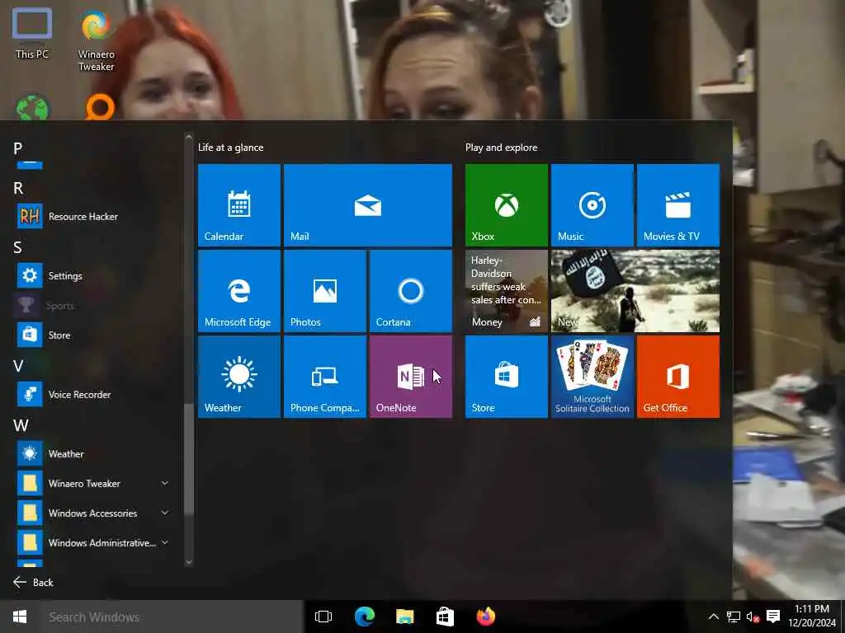Select the Winaero Tweaker desktop icon
Viewport: 845px width, 633px height.
(97, 41)
